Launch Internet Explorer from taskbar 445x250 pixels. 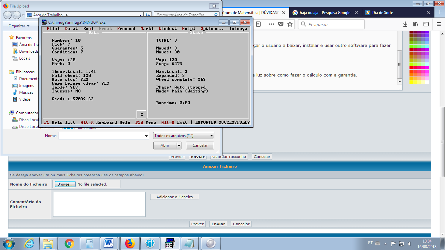click(29, 243)
